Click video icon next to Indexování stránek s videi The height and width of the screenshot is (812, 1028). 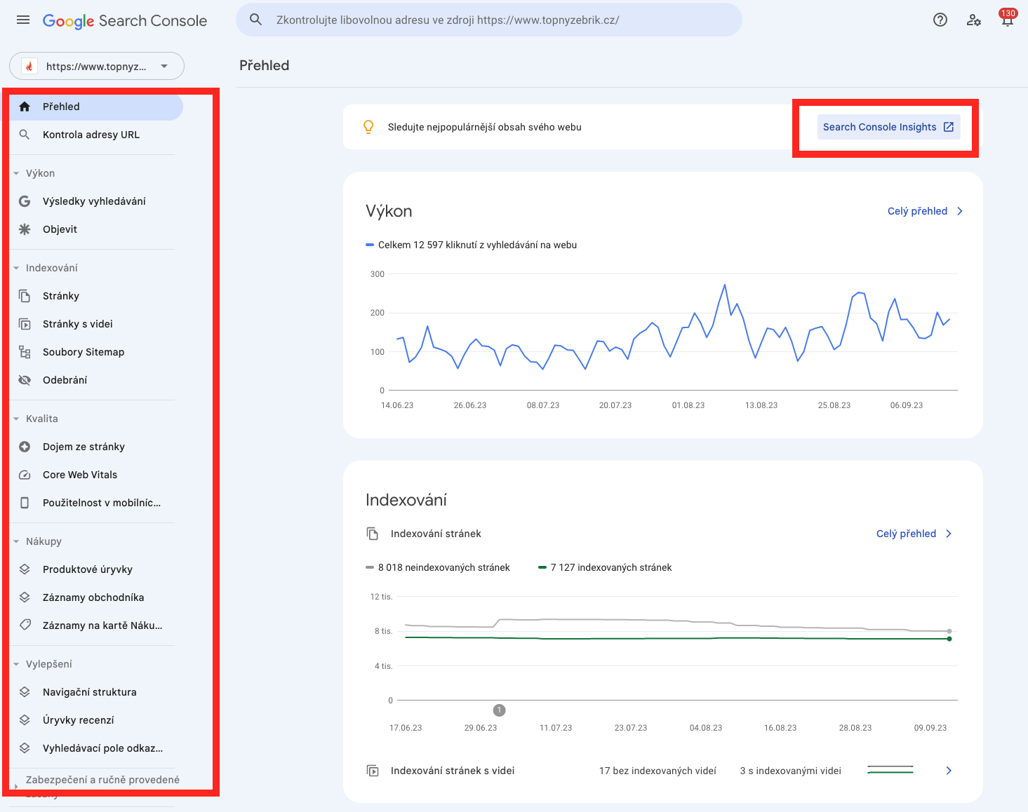(373, 771)
